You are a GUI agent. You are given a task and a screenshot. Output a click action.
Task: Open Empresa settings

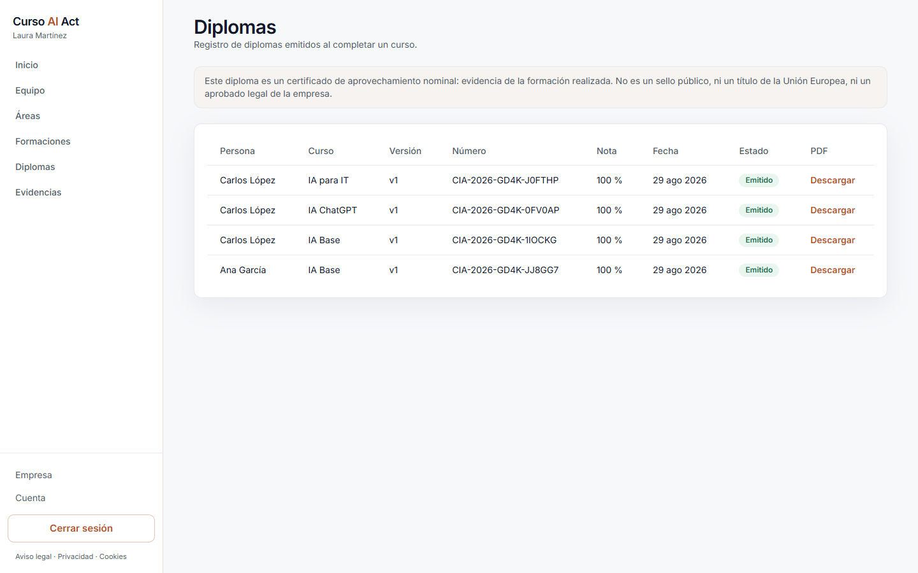coord(34,475)
